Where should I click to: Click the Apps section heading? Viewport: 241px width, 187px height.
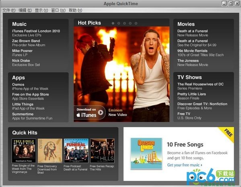click(19, 78)
